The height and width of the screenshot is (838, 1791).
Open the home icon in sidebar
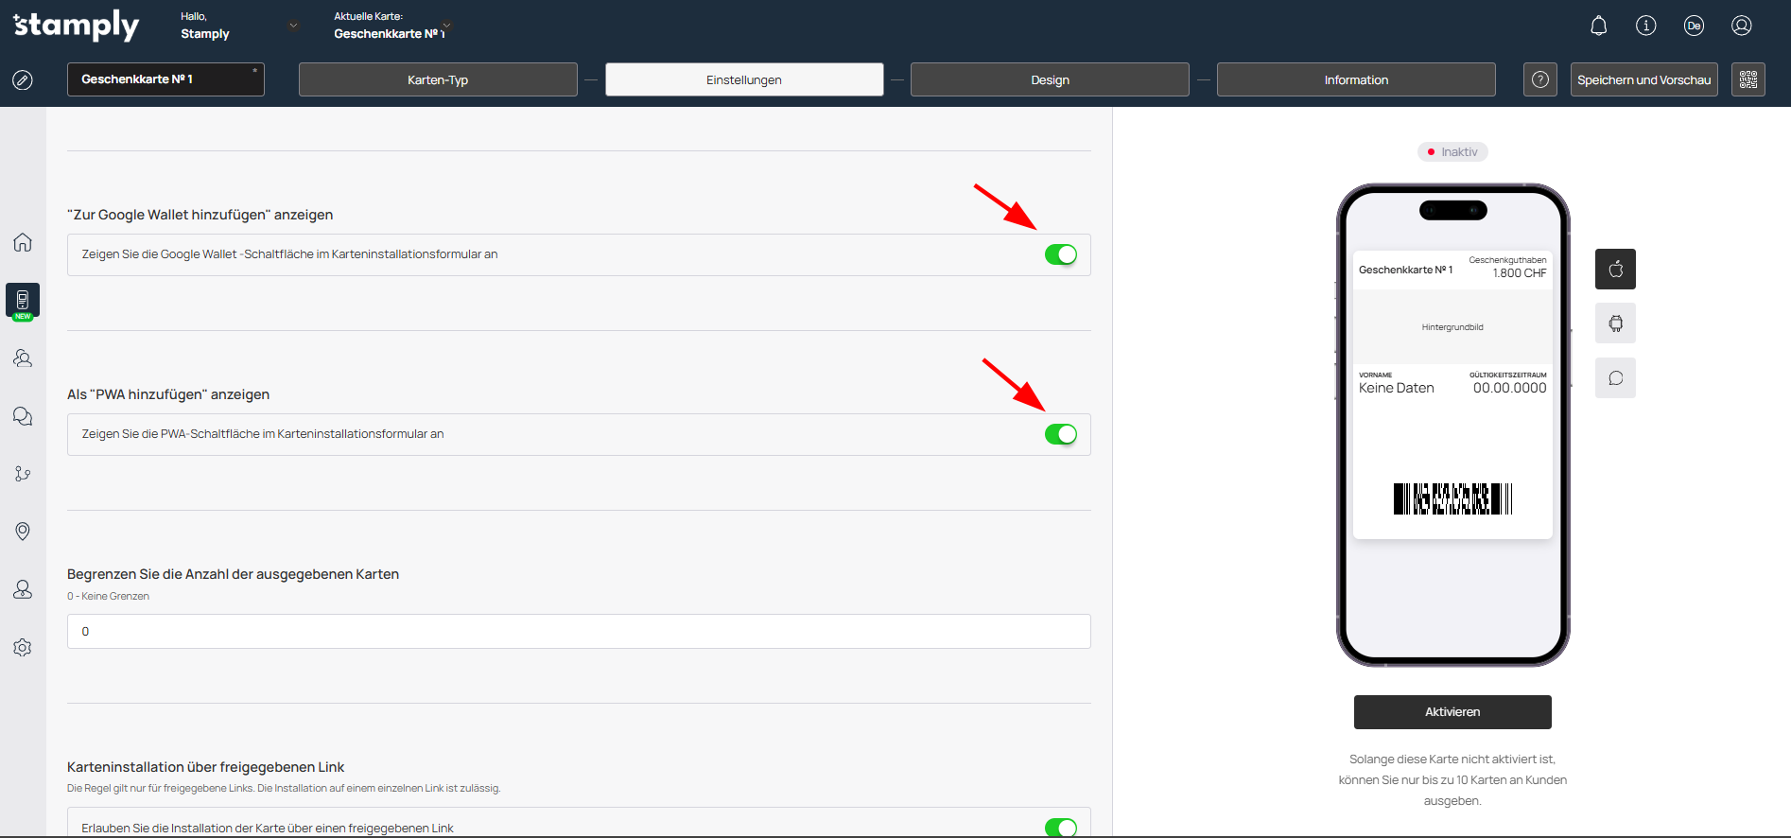pyautogui.click(x=23, y=242)
